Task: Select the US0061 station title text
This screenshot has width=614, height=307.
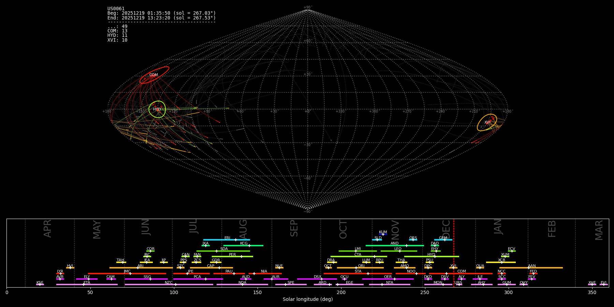Action: [x=116, y=9]
